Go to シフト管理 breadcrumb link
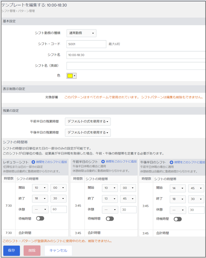 coord(8,11)
